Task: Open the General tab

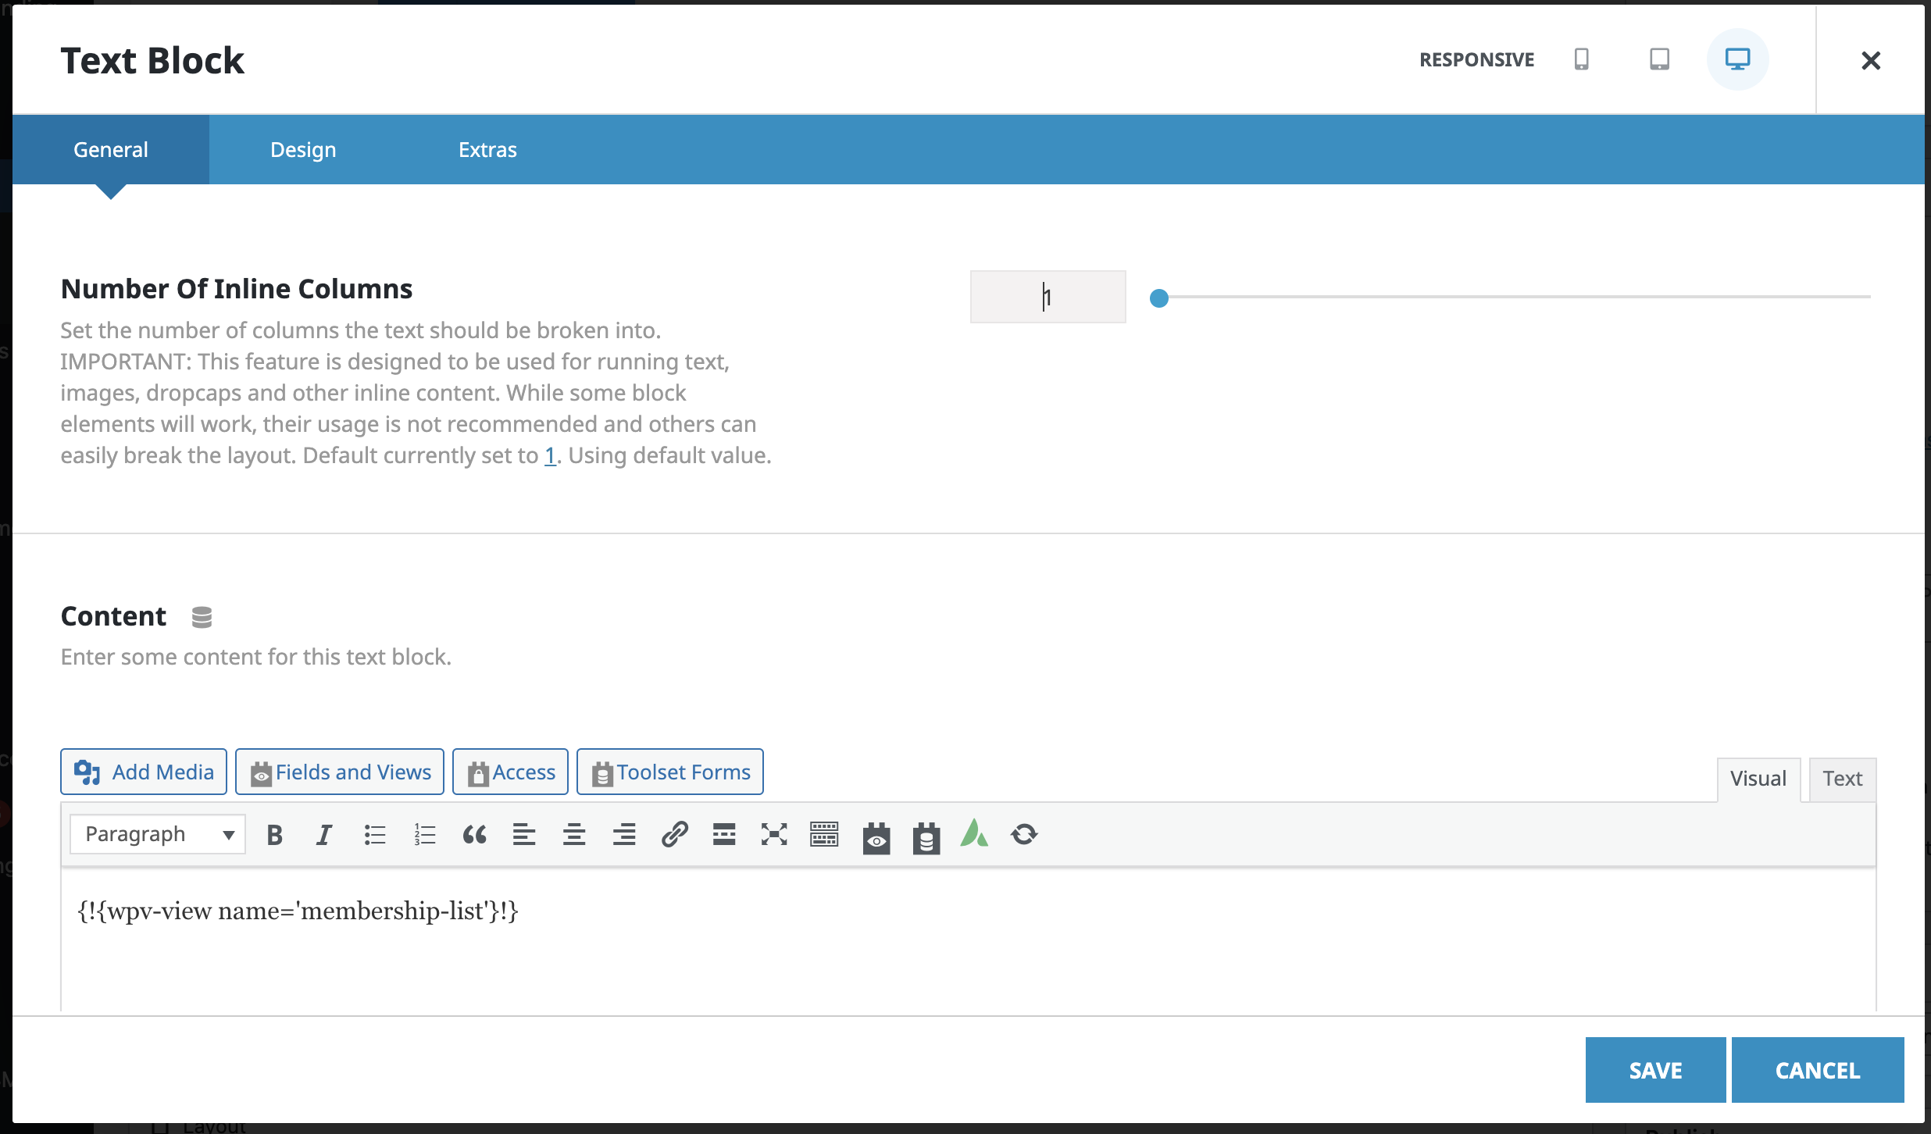Action: pos(111,149)
